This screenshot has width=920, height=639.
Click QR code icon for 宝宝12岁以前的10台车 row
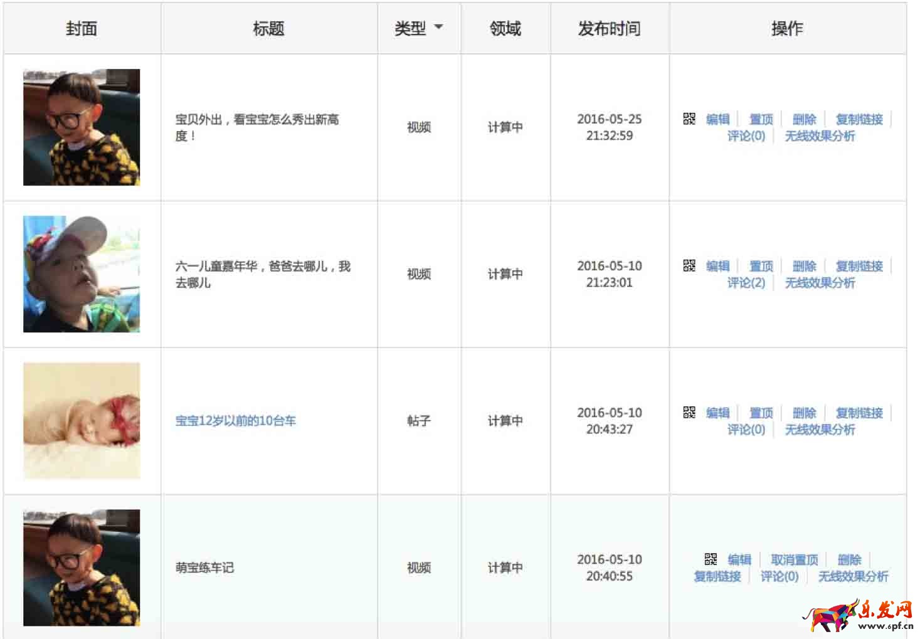(x=689, y=413)
